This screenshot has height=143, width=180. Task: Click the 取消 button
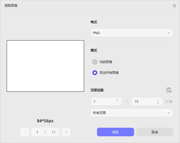coord(155,132)
